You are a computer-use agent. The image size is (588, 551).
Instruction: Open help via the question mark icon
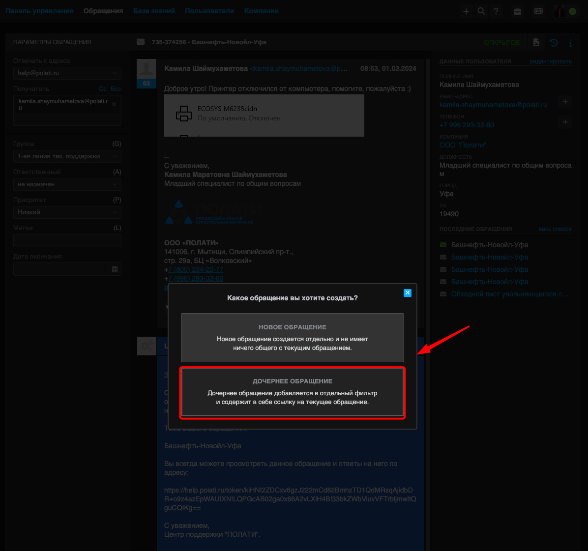(496, 11)
